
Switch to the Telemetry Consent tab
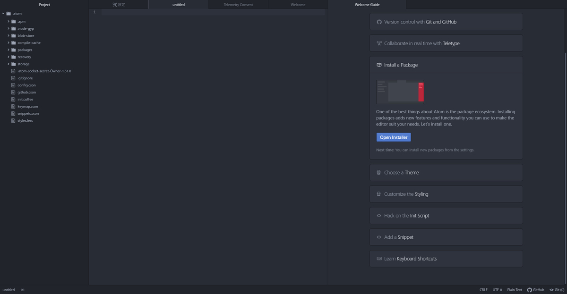pos(238,4)
